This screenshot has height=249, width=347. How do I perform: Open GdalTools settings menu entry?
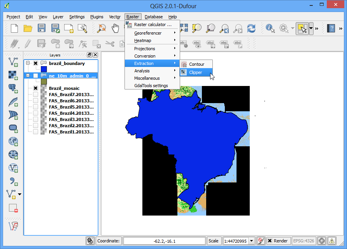(x=152, y=86)
